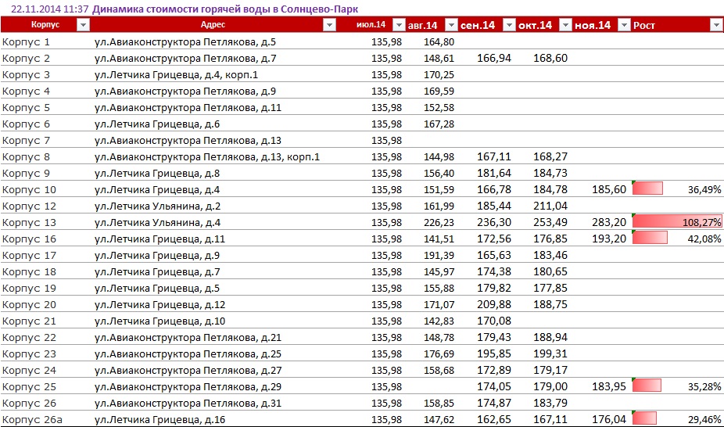Click the data bar in Корпус 16 row

coord(650,239)
